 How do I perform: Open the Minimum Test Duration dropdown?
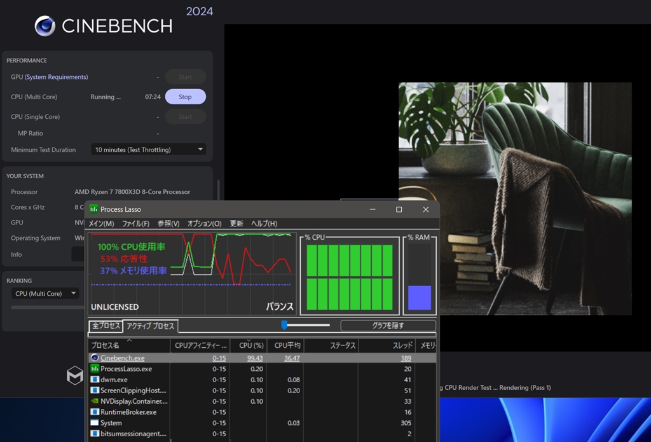point(149,149)
